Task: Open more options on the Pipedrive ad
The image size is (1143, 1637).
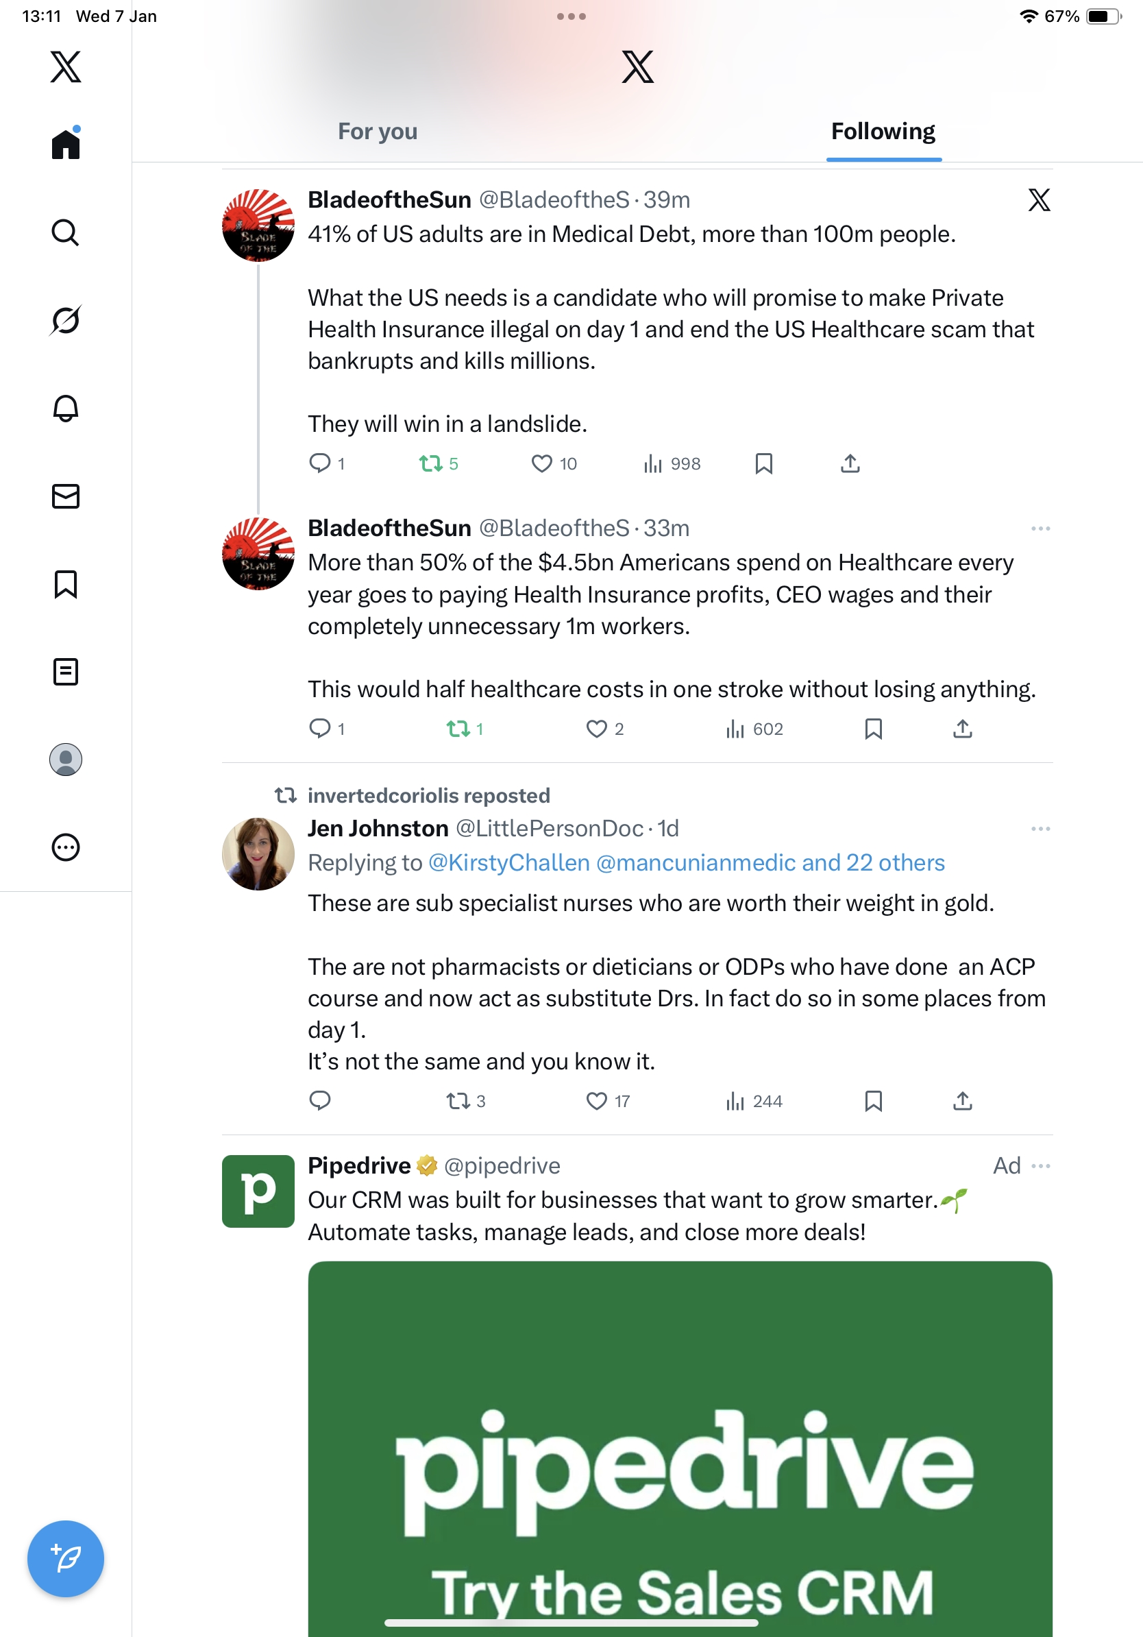Action: pyautogui.click(x=1040, y=1166)
